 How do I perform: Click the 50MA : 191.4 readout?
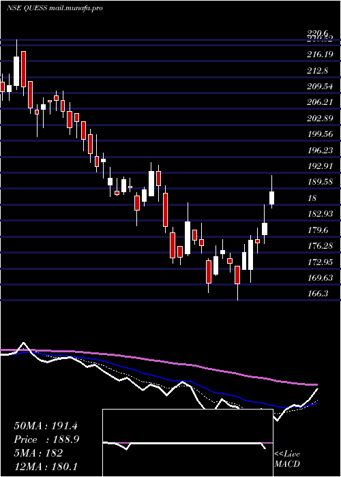coord(45,426)
